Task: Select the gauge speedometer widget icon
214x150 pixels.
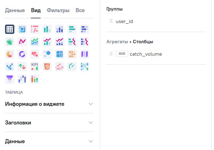Action: [72, 67]
